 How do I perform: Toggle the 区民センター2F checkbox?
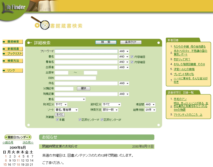coord(102,120)
